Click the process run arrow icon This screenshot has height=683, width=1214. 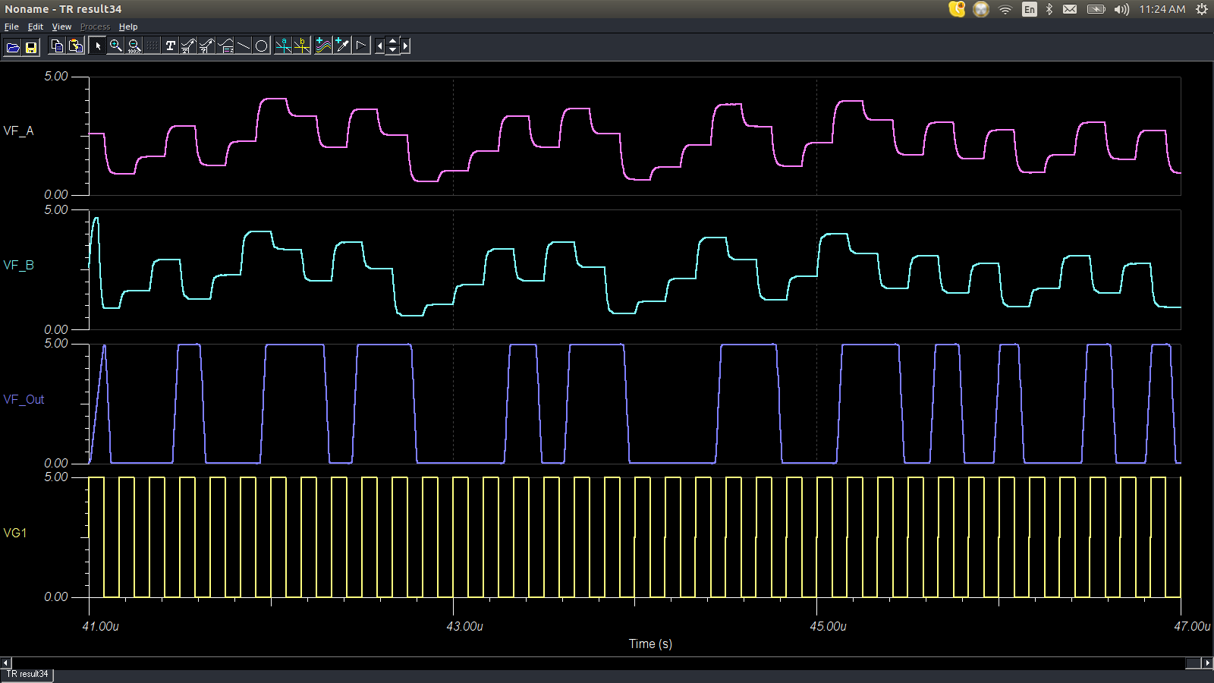360,46
